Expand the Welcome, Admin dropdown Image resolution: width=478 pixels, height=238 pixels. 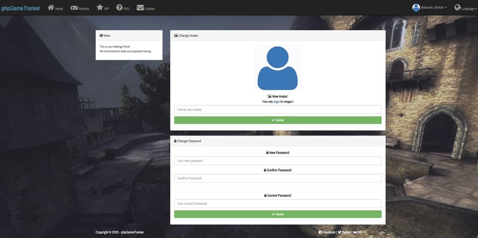click(434, 8)
